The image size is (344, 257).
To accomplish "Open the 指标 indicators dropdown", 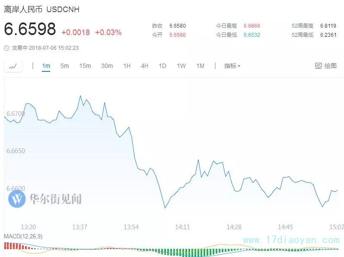I will pyautogui.click(x=232, y=66).
